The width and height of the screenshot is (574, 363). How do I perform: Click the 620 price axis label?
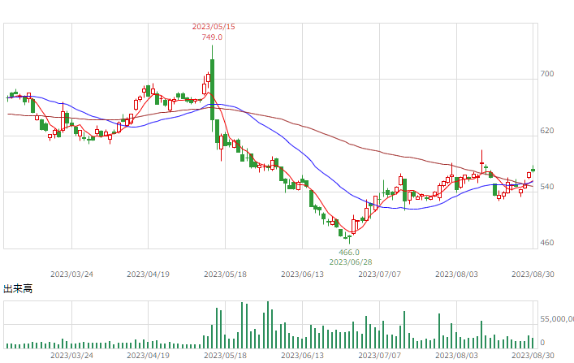click(547, 131)
